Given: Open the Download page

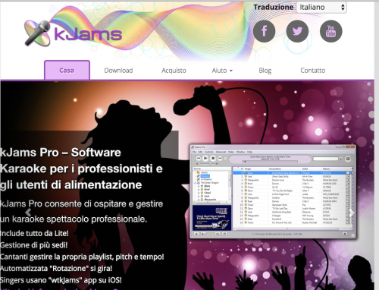Looking at the screenshot, I should point(118,71).
